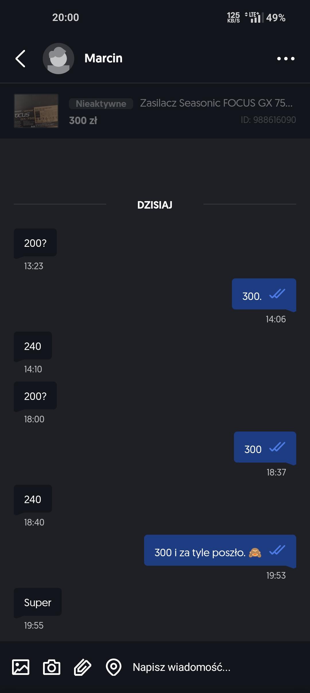
Task: Tap the monkey emoji in the message
Action: pyautogui.click(x=255, y=553)
